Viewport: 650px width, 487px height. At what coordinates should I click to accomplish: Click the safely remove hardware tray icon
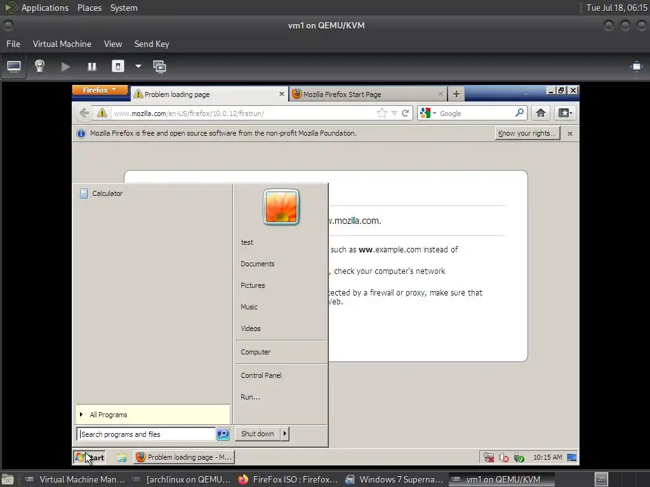[x=519, y=457]
